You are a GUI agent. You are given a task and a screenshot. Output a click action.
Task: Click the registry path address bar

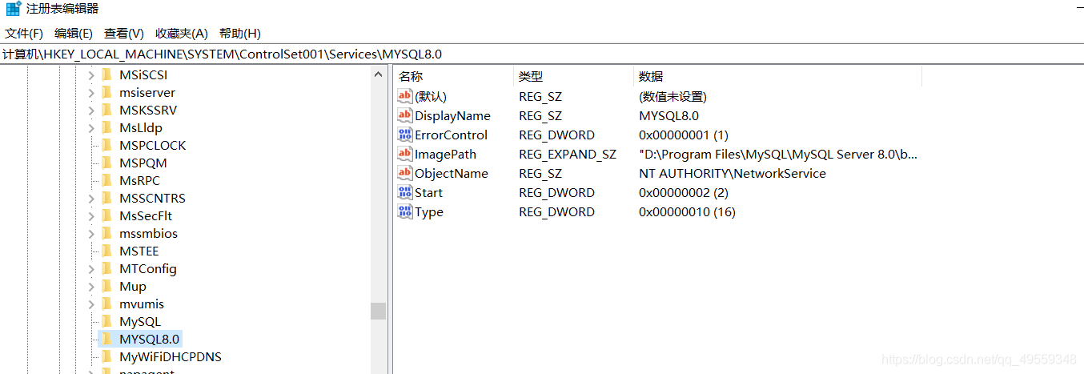[542, 54]
